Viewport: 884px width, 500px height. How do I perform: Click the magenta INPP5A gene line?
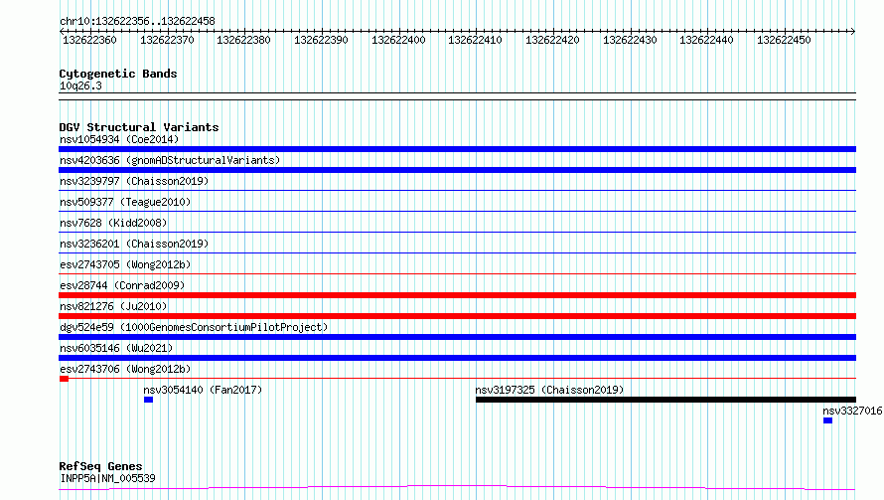(457, 487)
